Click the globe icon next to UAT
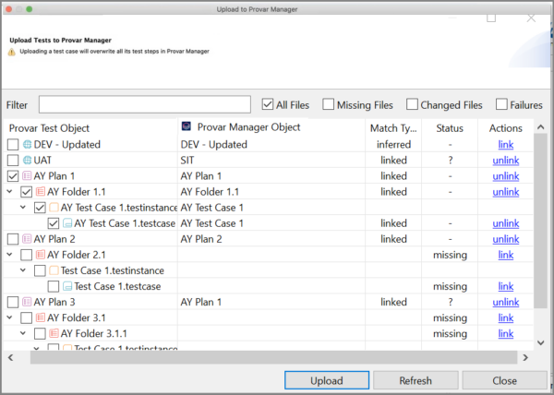Screen dimensions: 554x395 click(x=27, y=161)
